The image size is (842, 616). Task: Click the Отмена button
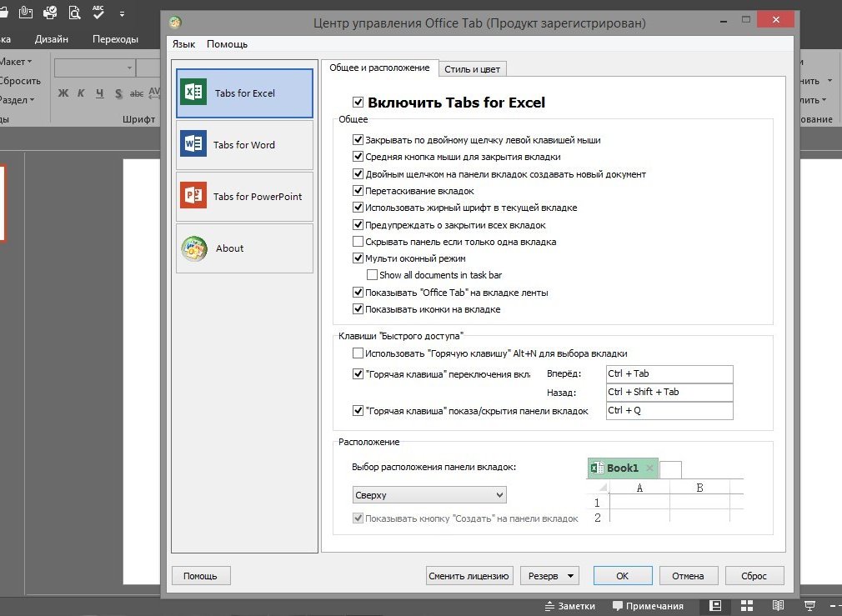click(689, 576)
